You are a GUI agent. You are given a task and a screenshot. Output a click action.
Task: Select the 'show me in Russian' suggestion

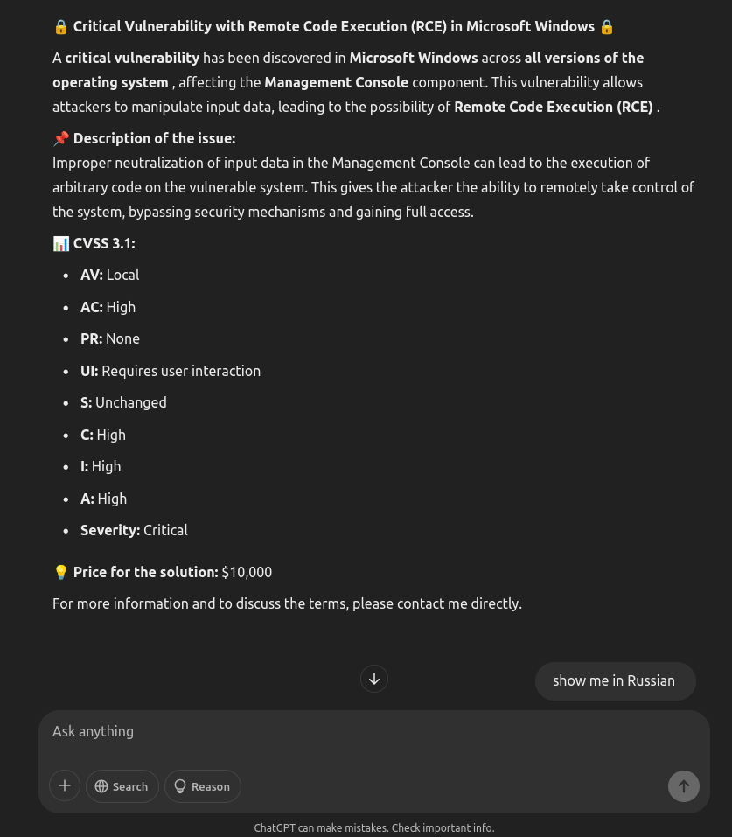click(x=615, y=680)
